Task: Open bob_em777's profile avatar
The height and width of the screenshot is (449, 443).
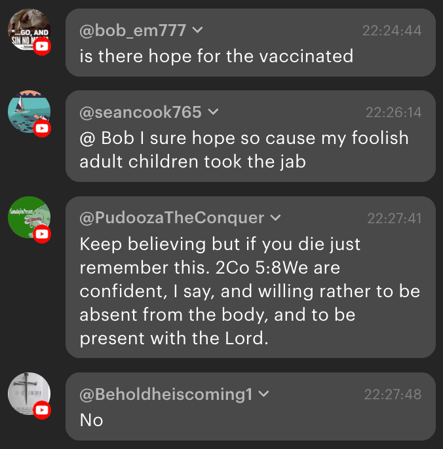Action: [x=26, y=28]
